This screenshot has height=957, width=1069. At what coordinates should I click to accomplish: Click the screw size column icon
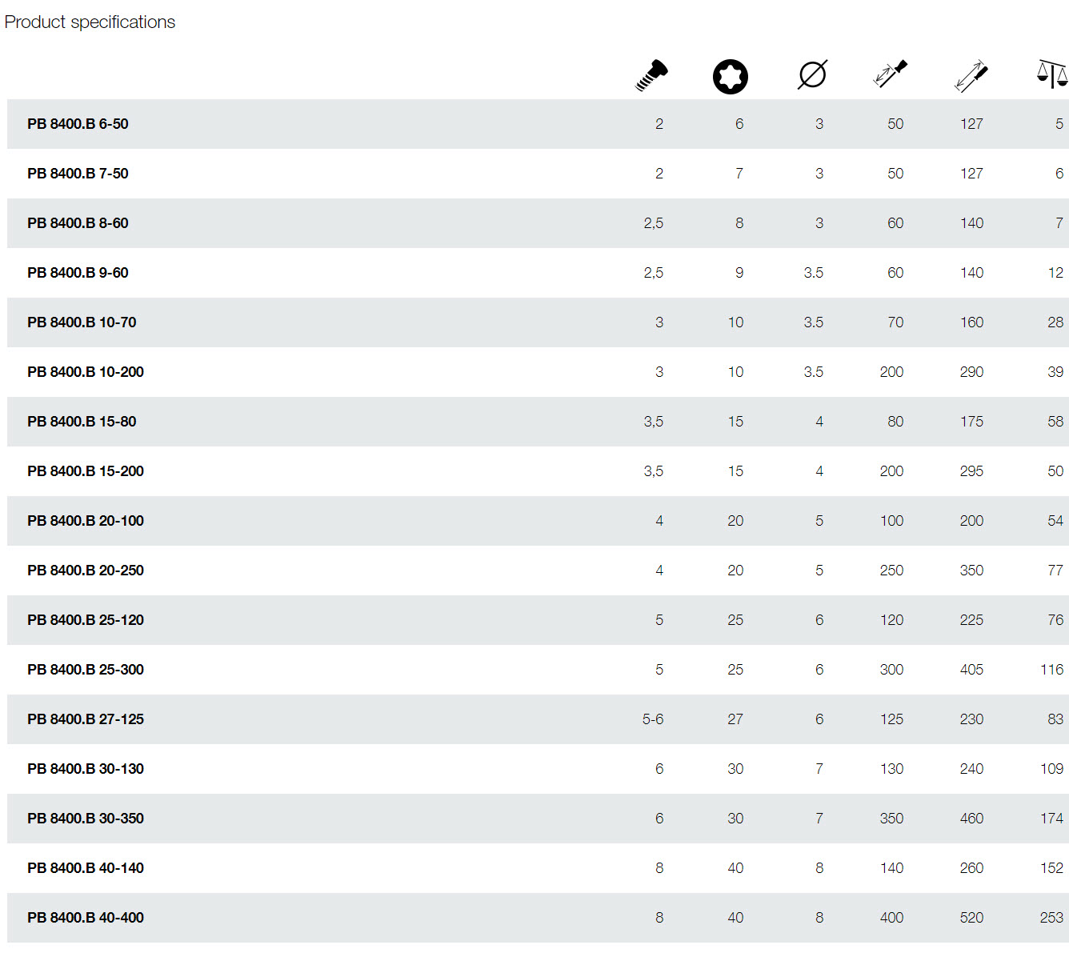click(651, 75)
